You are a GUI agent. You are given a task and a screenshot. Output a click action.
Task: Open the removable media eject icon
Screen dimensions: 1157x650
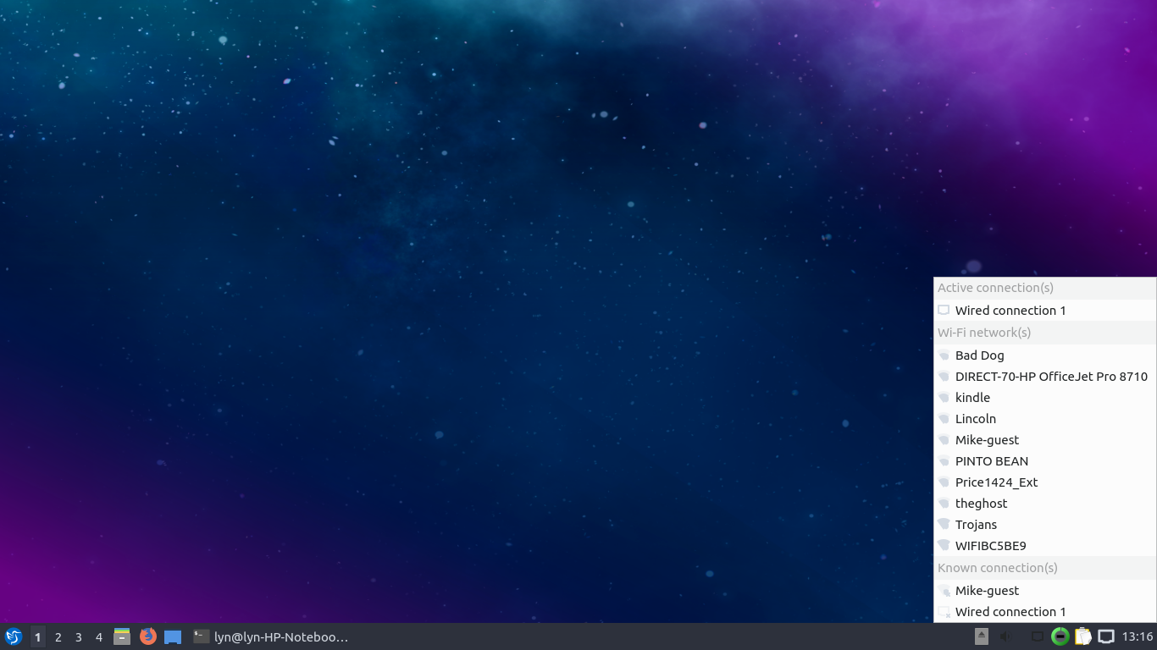[x=982, y=636]
